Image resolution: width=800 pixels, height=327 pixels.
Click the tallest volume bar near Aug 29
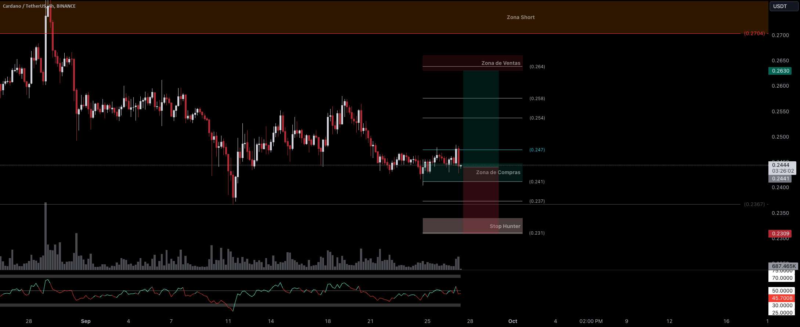coord(46,236)
